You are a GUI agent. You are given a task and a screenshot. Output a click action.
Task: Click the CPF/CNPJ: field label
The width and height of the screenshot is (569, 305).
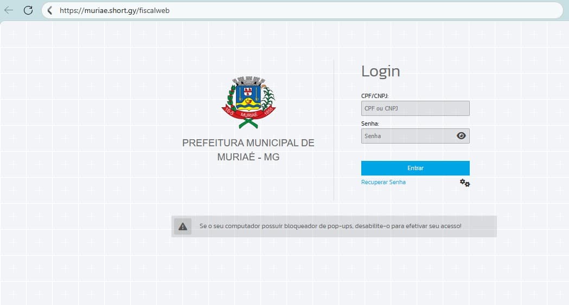[x=374, y=96]
